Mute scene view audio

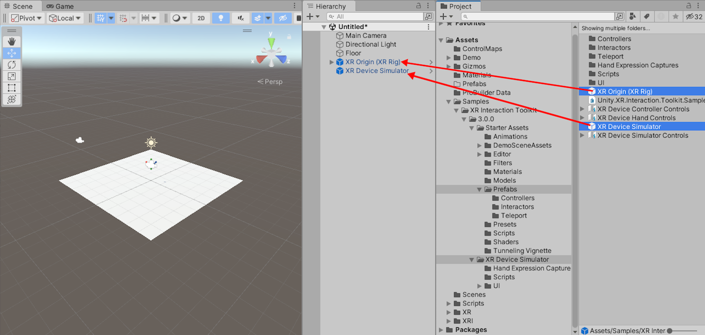pos(240,17)
